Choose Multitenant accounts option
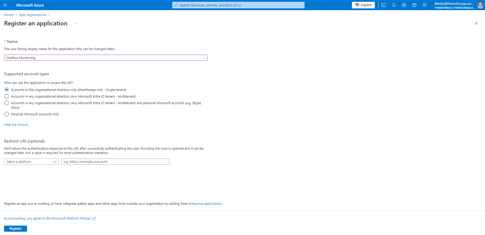The image size is (485, 235). [7, 96]
